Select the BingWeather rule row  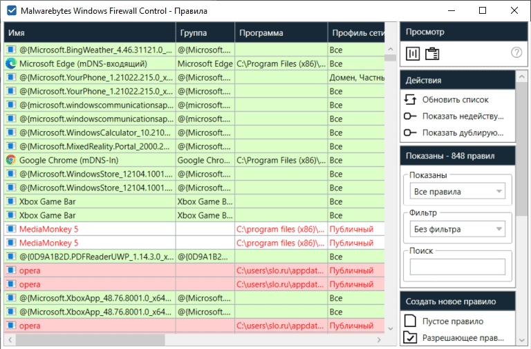click(x=194, y=50)
